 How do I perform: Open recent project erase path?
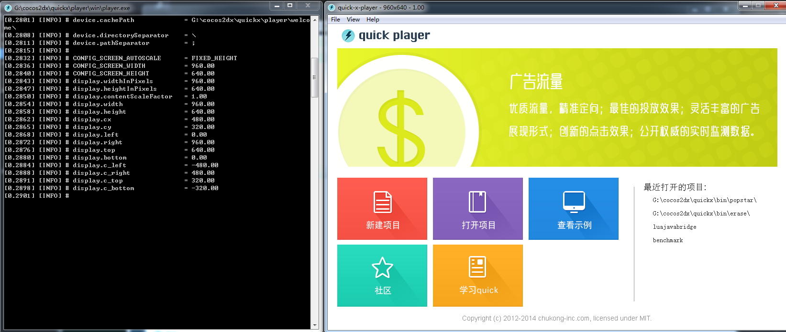point(701,214)
